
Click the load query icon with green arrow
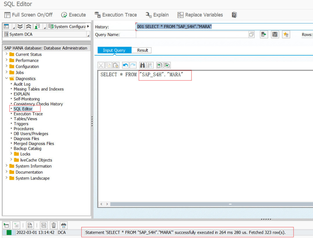point(264,34)
